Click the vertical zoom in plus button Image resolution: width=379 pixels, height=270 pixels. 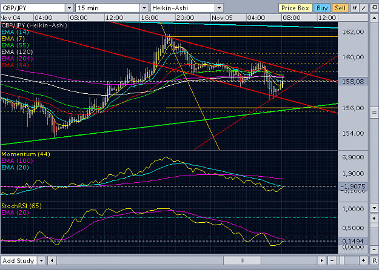[374, 219]
